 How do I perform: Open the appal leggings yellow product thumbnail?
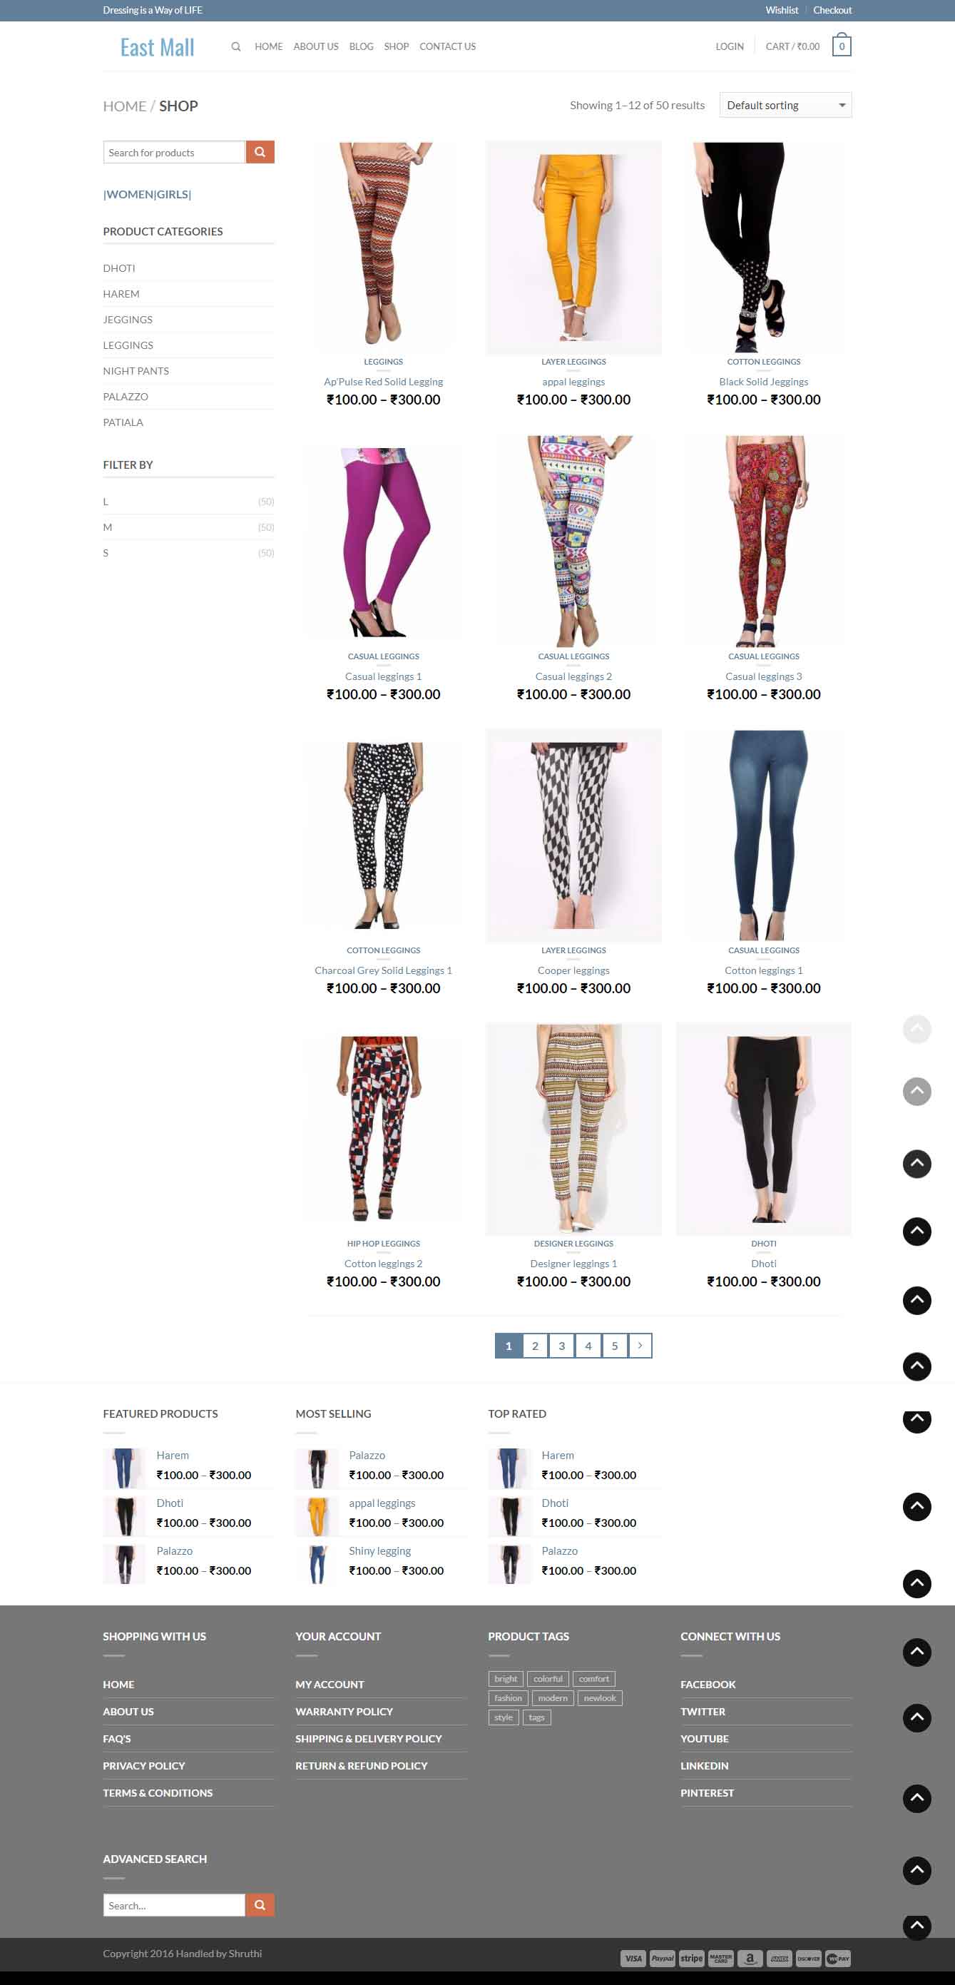[573, 248]
